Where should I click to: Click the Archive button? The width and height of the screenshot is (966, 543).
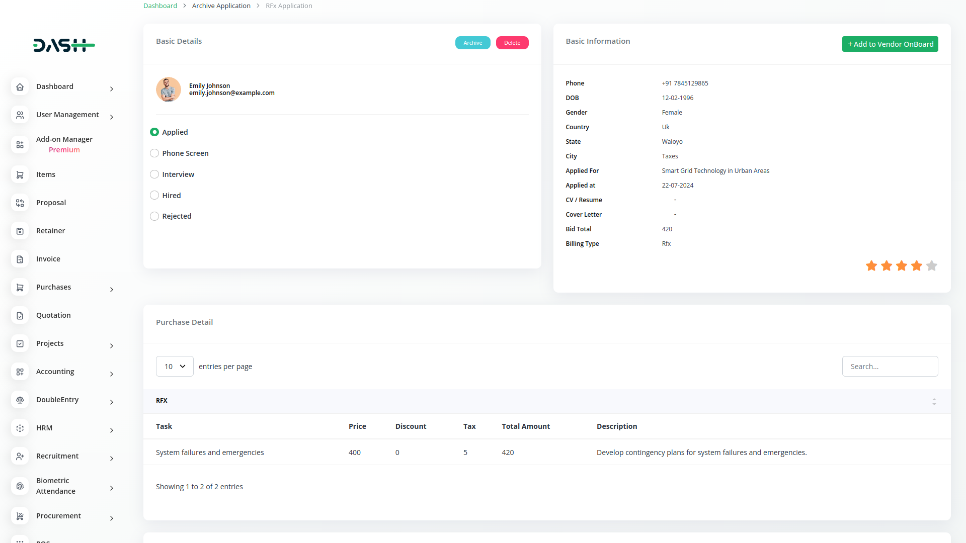point(472,43)
